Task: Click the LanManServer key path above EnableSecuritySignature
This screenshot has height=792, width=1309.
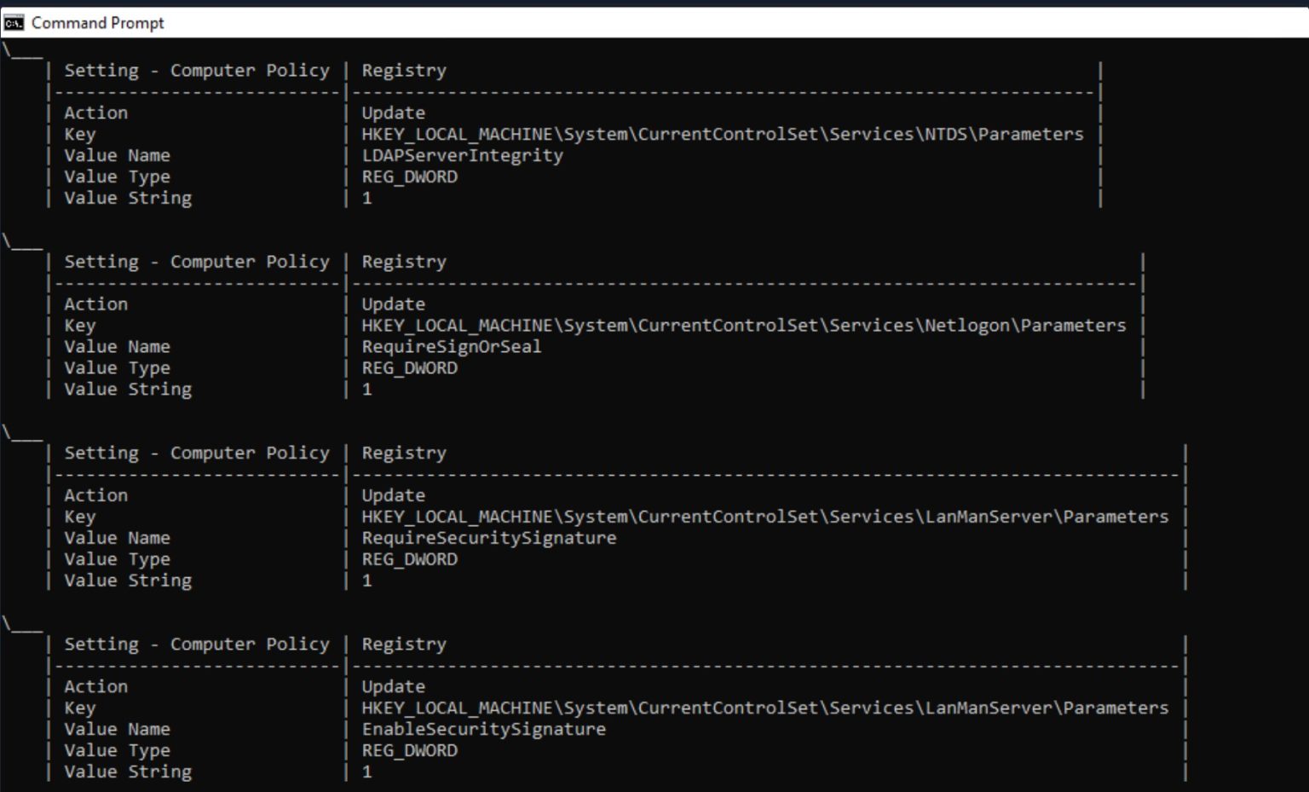Action: point(764,708)
